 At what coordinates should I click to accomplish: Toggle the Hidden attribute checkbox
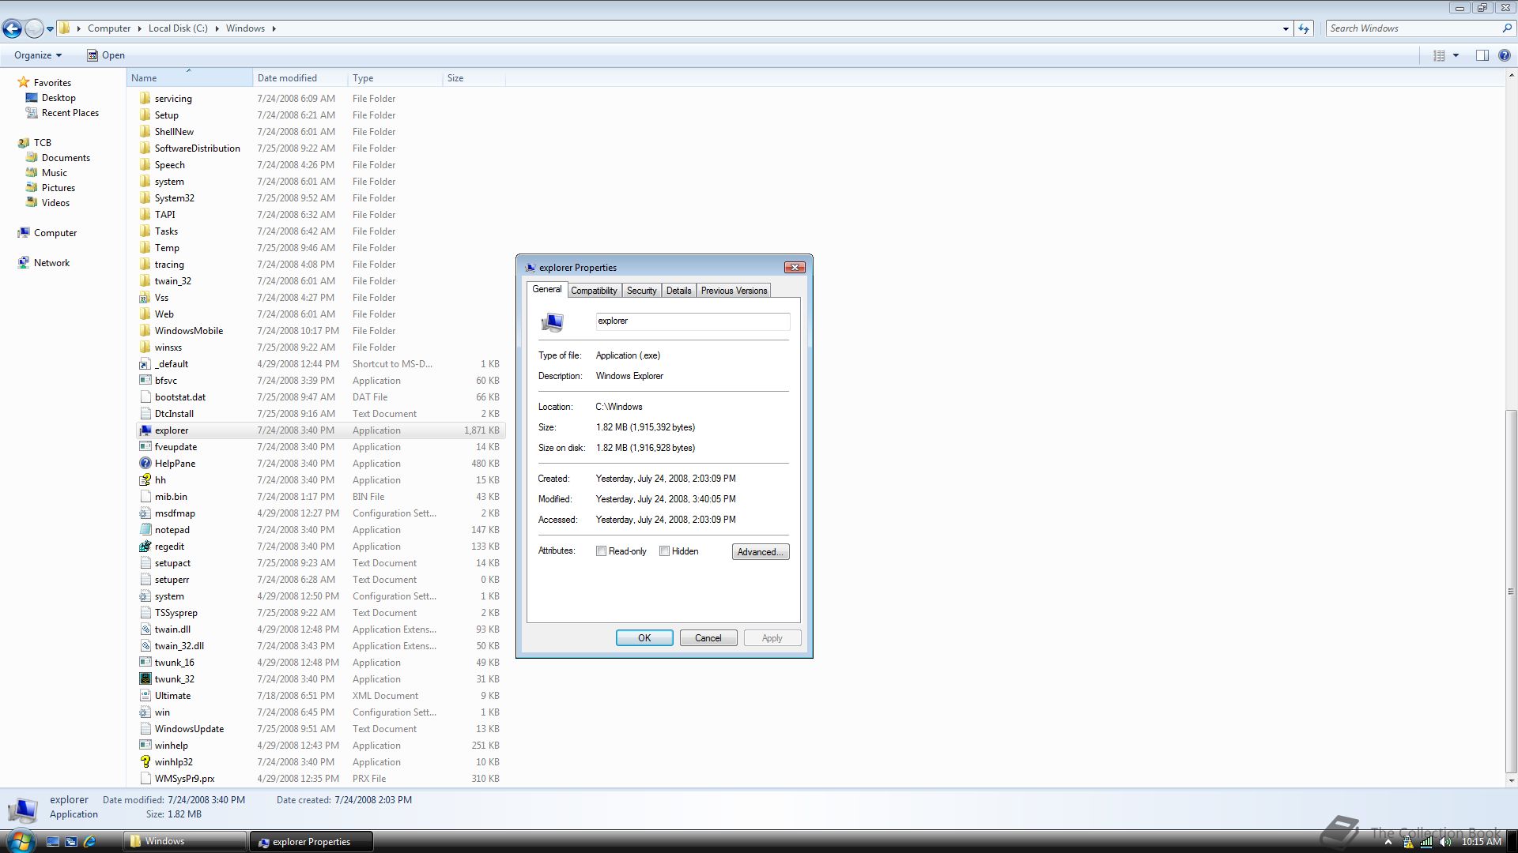tap(664, 551)
